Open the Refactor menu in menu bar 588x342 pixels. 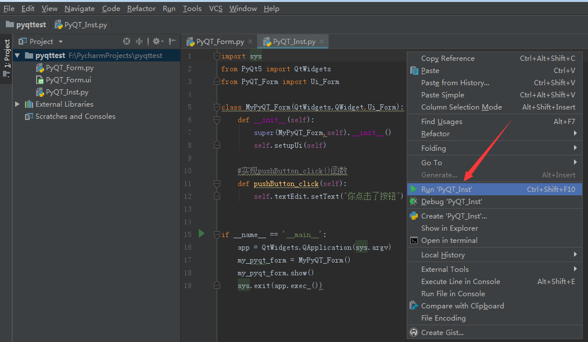pos(141,8)
